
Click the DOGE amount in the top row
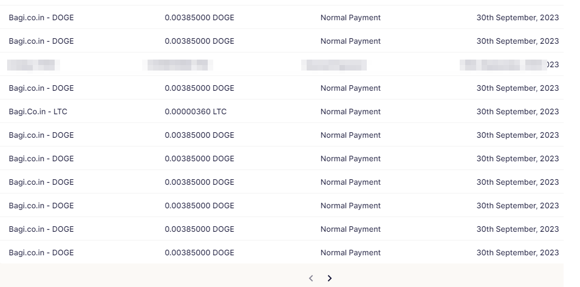point(200,17)
